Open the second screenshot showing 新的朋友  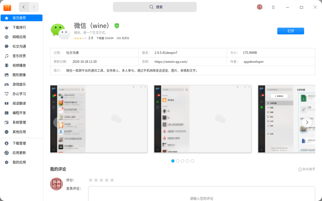(203, 119)
